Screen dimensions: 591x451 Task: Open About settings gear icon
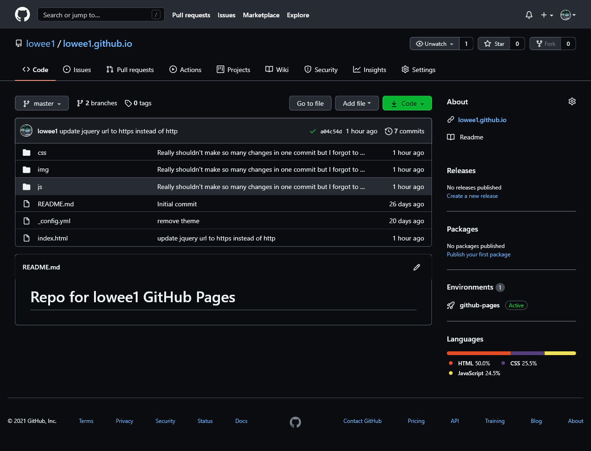[572, 102]
